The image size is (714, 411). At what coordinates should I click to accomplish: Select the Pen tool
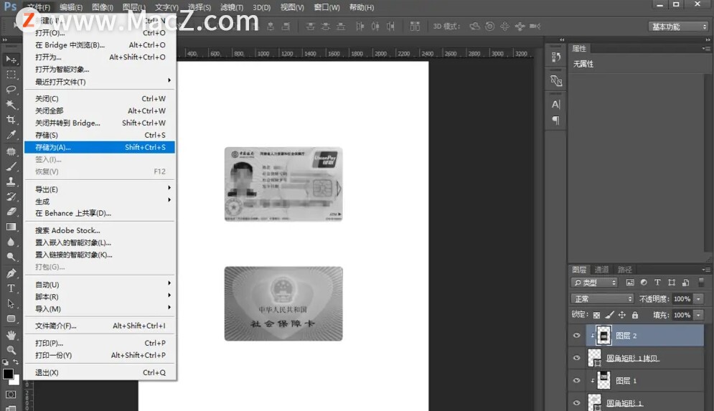[11, 273]
